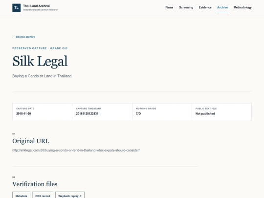Open the Methodology nav item

point(242,7)
